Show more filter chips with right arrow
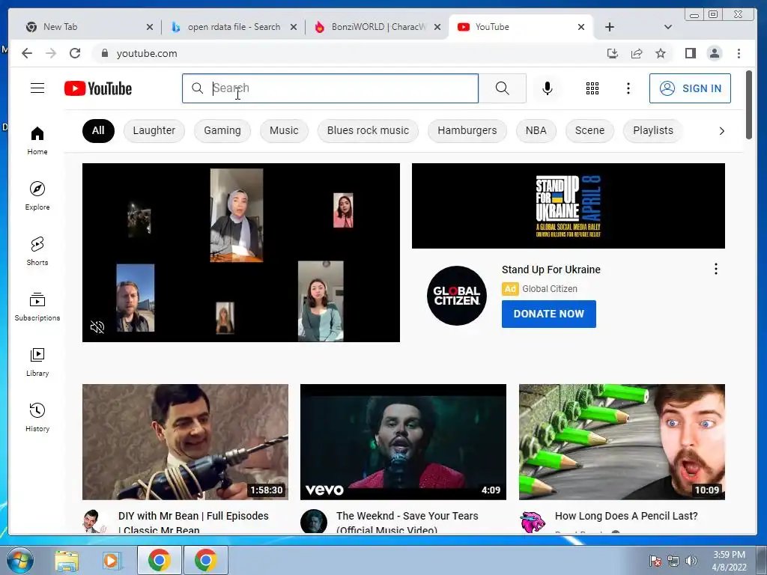767x575 pixels. tap(721, 131)
